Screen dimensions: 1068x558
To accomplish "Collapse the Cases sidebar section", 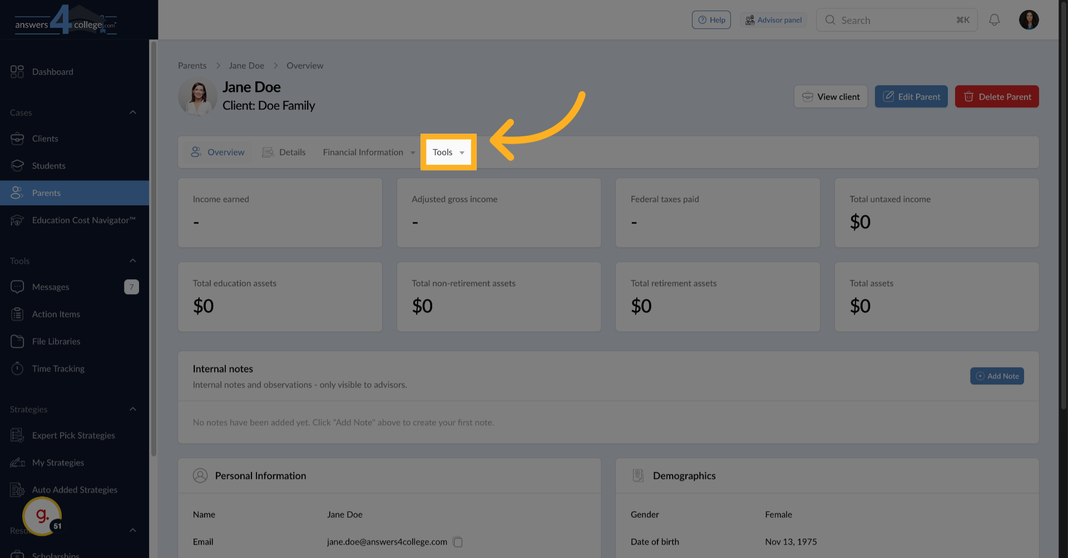I will pos(133,112).
